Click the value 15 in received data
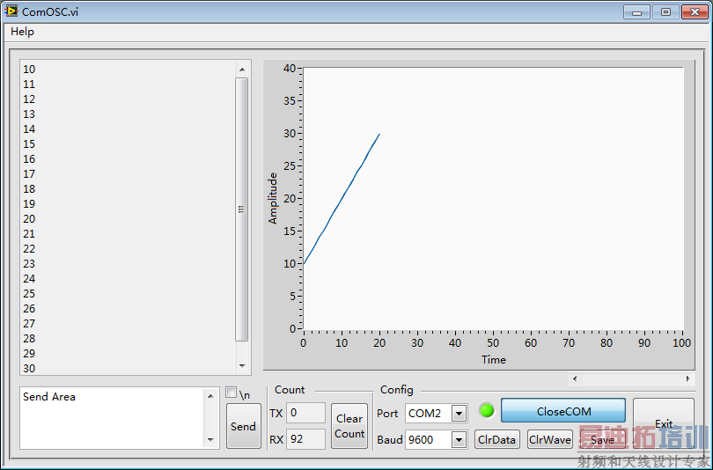This screenshot has width=713, height=470. tap(29, 144)
